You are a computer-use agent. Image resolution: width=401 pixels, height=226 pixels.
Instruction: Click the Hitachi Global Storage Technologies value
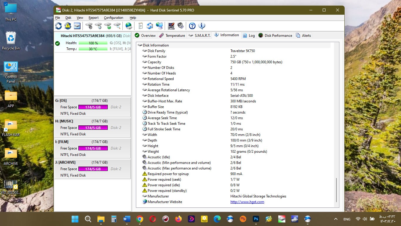[258, 196]
